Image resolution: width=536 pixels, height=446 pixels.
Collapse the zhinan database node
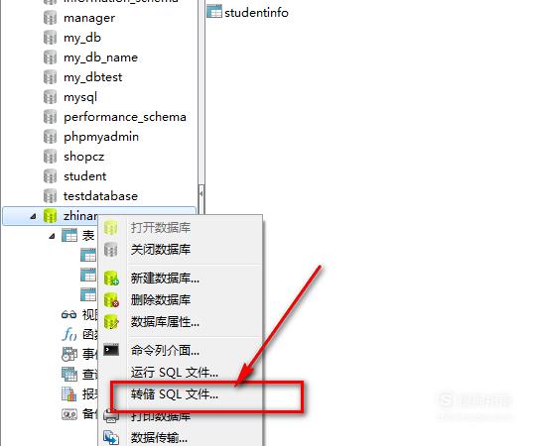[x=33, y=216]
